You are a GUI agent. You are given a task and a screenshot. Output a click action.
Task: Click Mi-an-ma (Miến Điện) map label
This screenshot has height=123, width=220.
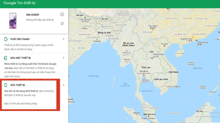(x=128, y=44)
